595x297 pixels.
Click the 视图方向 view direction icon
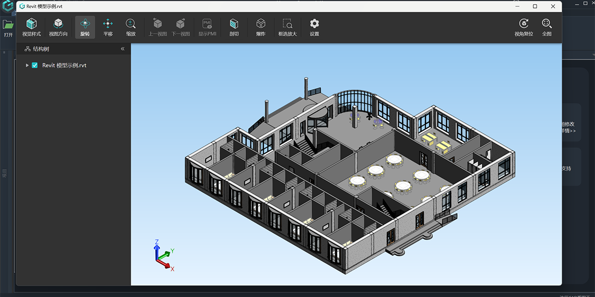(58, 27)
